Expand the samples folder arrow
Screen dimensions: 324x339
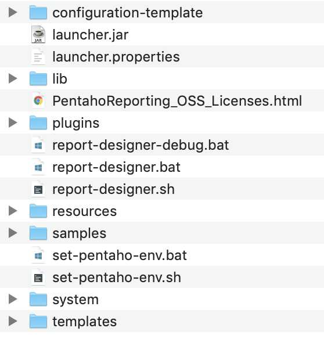pos(13,233)
